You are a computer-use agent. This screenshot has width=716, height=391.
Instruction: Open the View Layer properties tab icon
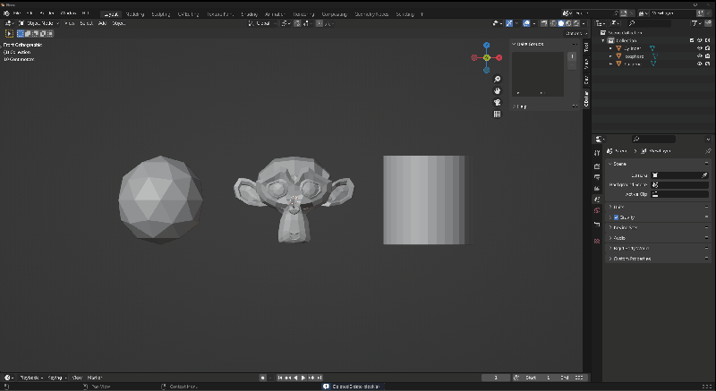click(x=597, y=188)
